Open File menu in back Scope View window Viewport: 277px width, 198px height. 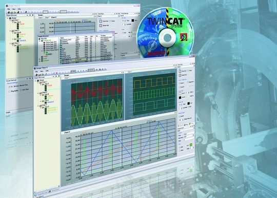pos(9,9)
